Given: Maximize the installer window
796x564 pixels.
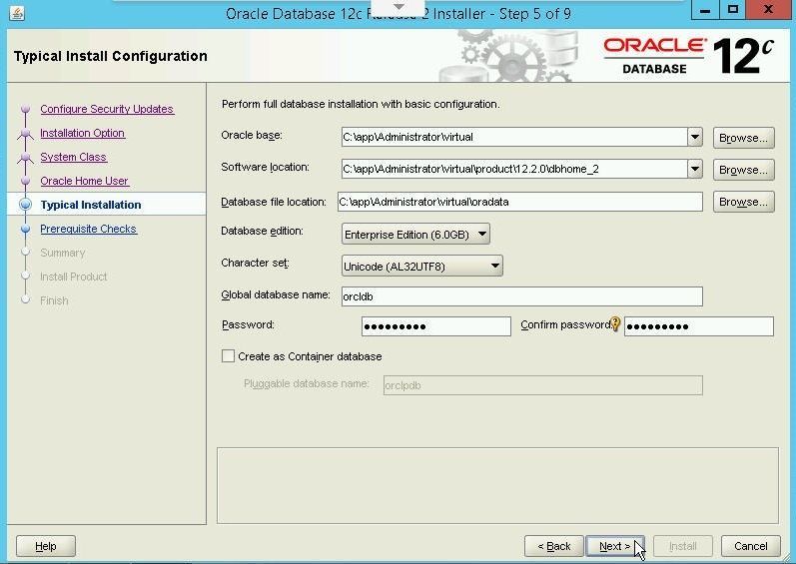Looking at the screenshot, I should [732, 10].
